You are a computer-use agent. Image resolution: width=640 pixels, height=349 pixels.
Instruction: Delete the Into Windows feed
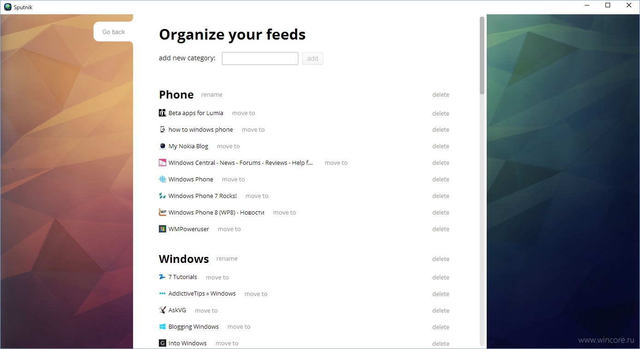pos(441,343)
